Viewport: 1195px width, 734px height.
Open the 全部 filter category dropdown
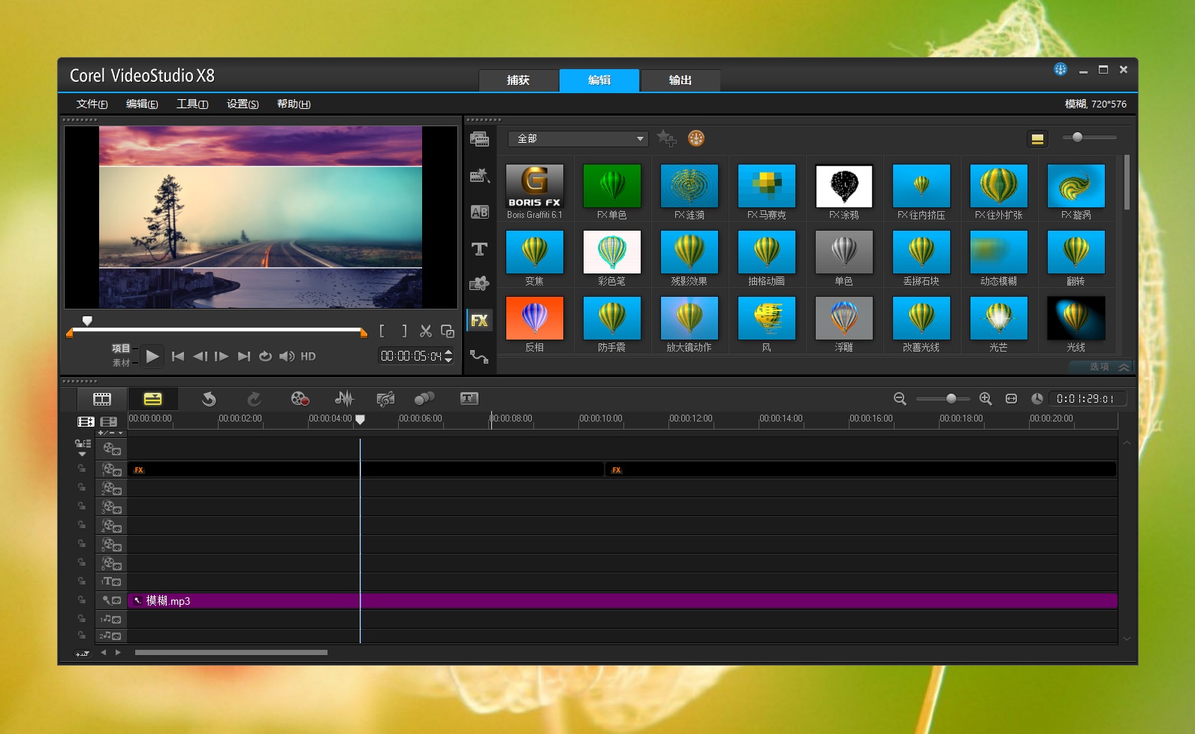pos(578,139)
